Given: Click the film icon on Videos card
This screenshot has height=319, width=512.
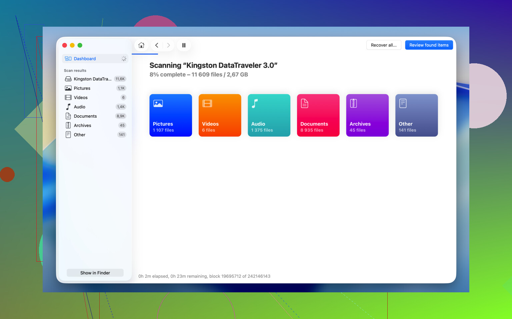Looking at the screenshot, I should 207,104.
